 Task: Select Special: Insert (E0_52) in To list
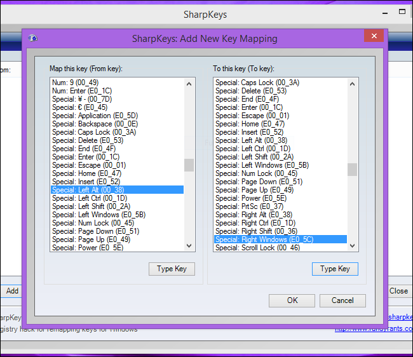(280, 132)
